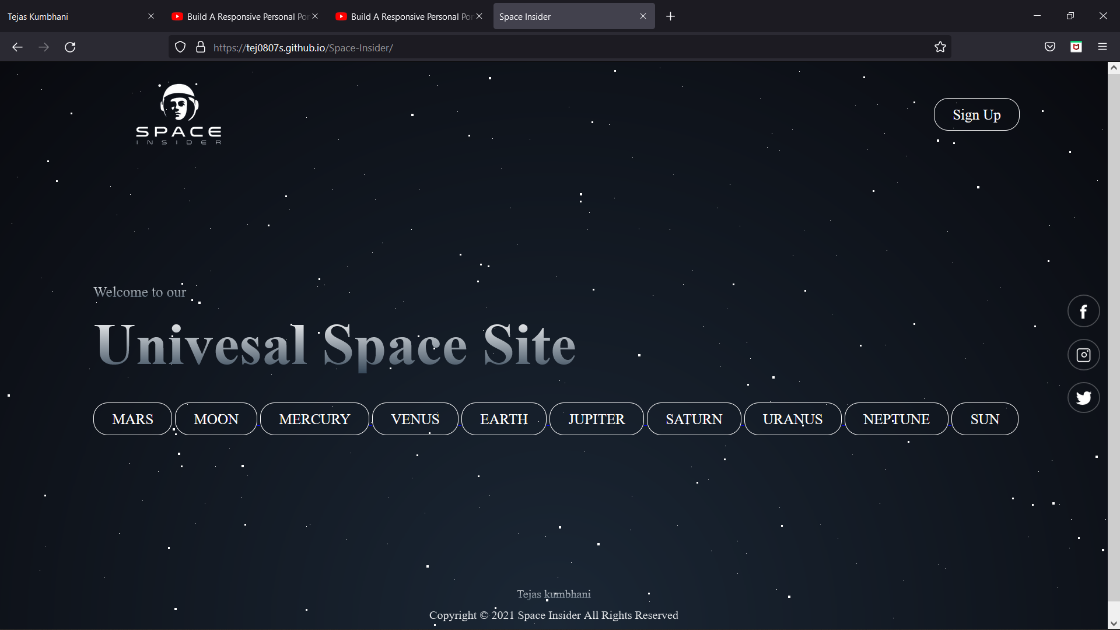Open a new browser tab
This screenshot has height=630, width=1120.
point(670,16)
